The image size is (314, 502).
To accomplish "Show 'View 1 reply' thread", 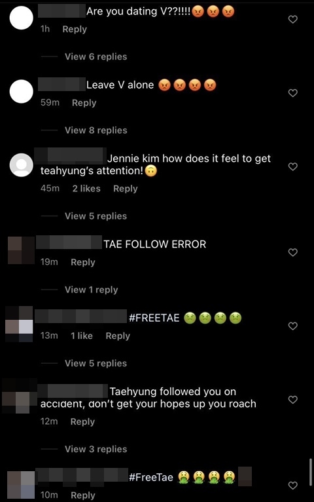I will (92, 290).
